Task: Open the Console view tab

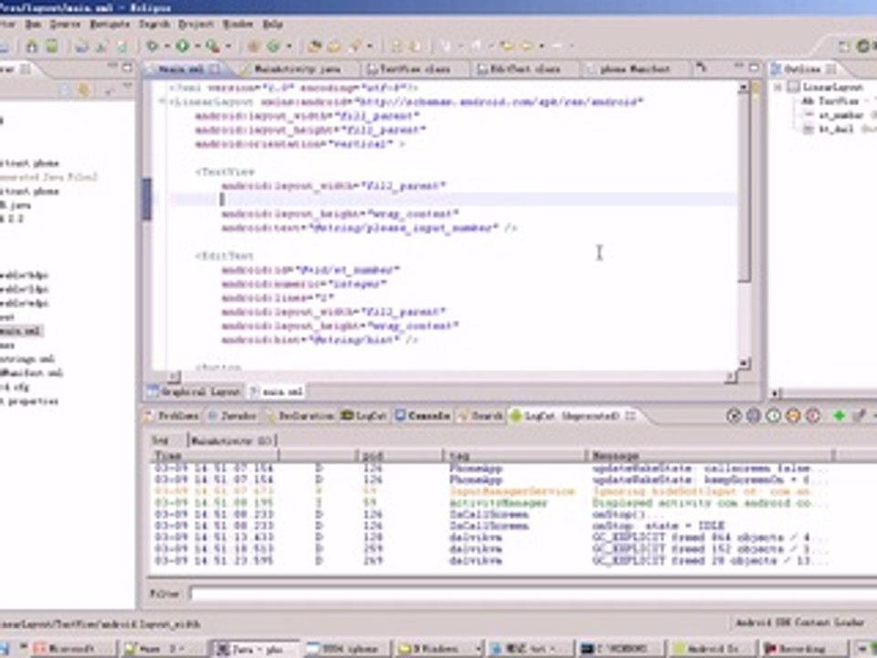Action: (x=423, y=416)
